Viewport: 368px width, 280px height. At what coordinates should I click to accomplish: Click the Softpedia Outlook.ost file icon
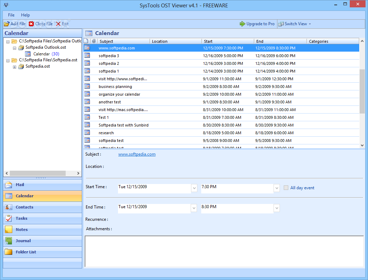[x=21, y=48]
